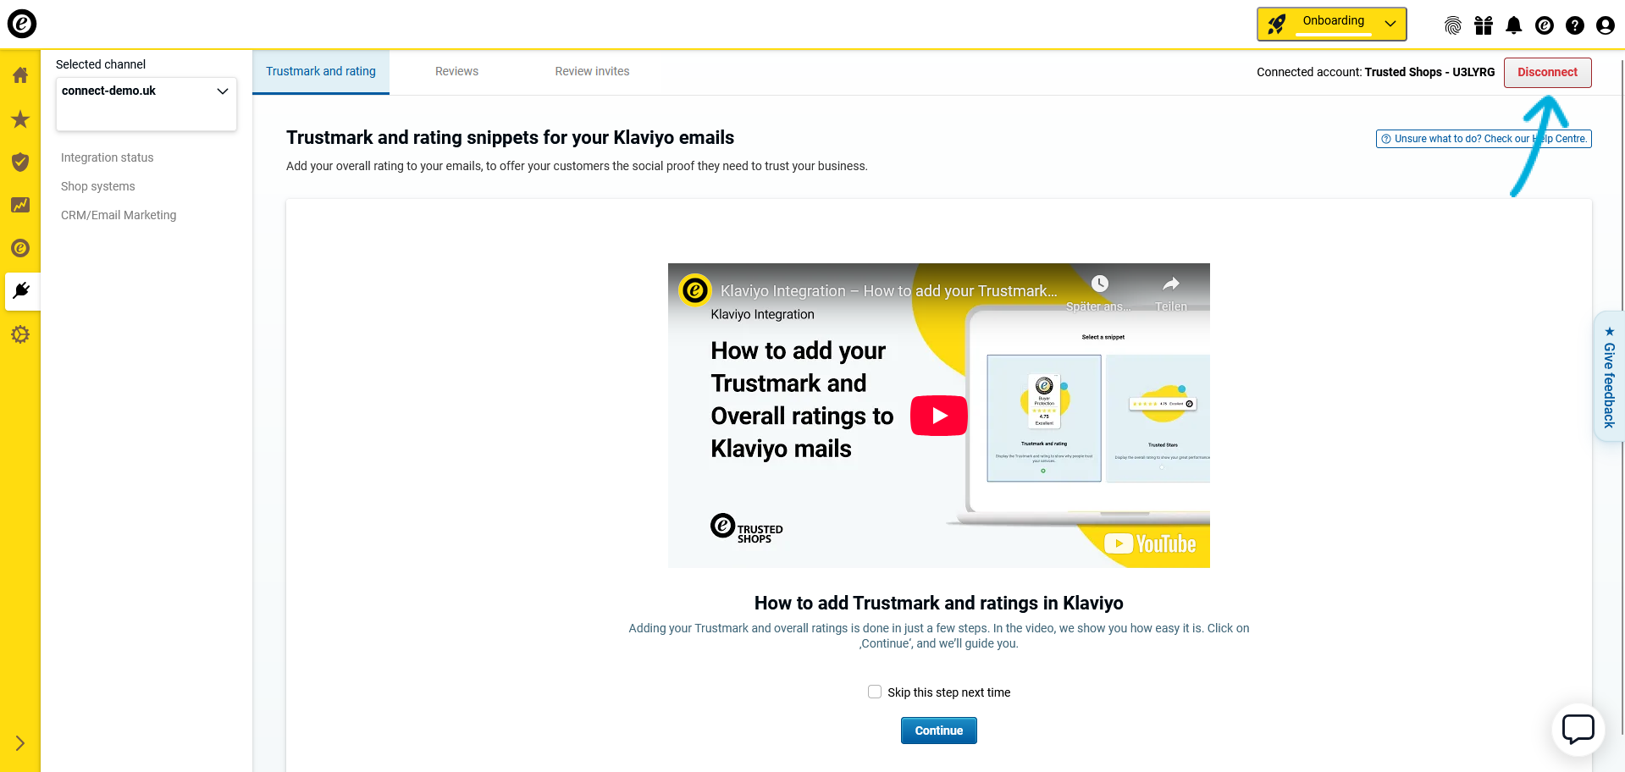Open the connect-demo.uk channel selector
This screenshot has width=1625, height=772.
pos(146,91)
